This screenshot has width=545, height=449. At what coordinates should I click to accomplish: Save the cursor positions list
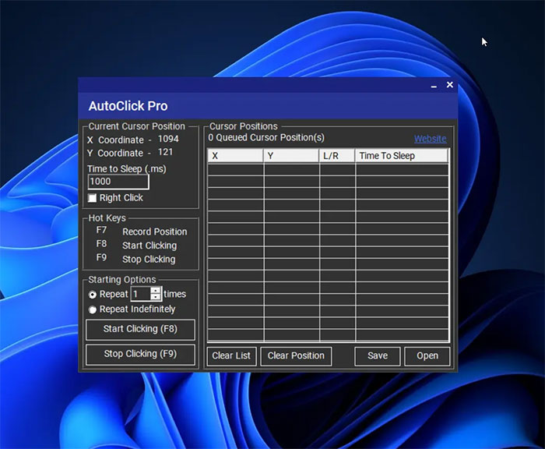[x=378, y=355]
